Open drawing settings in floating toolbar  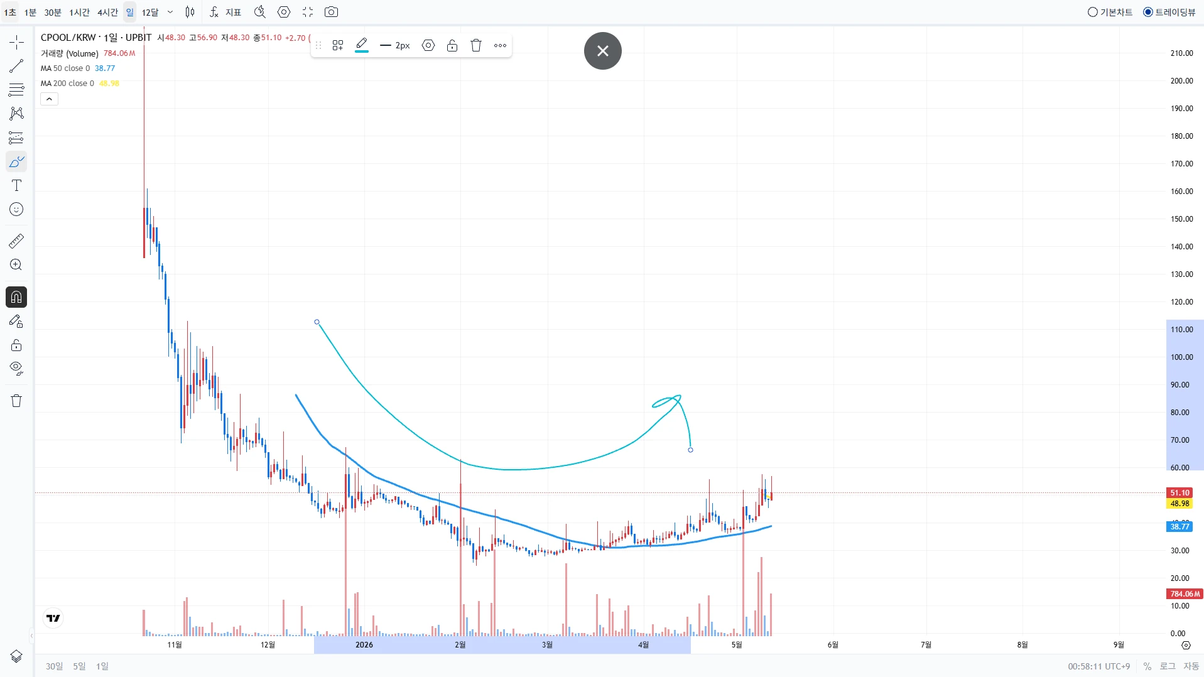428,45
